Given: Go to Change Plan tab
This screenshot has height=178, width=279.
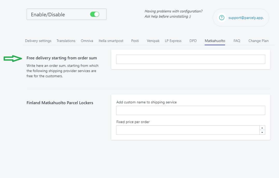Looking at the screenshot, I should pyautogui.click(x=258, y=41).
